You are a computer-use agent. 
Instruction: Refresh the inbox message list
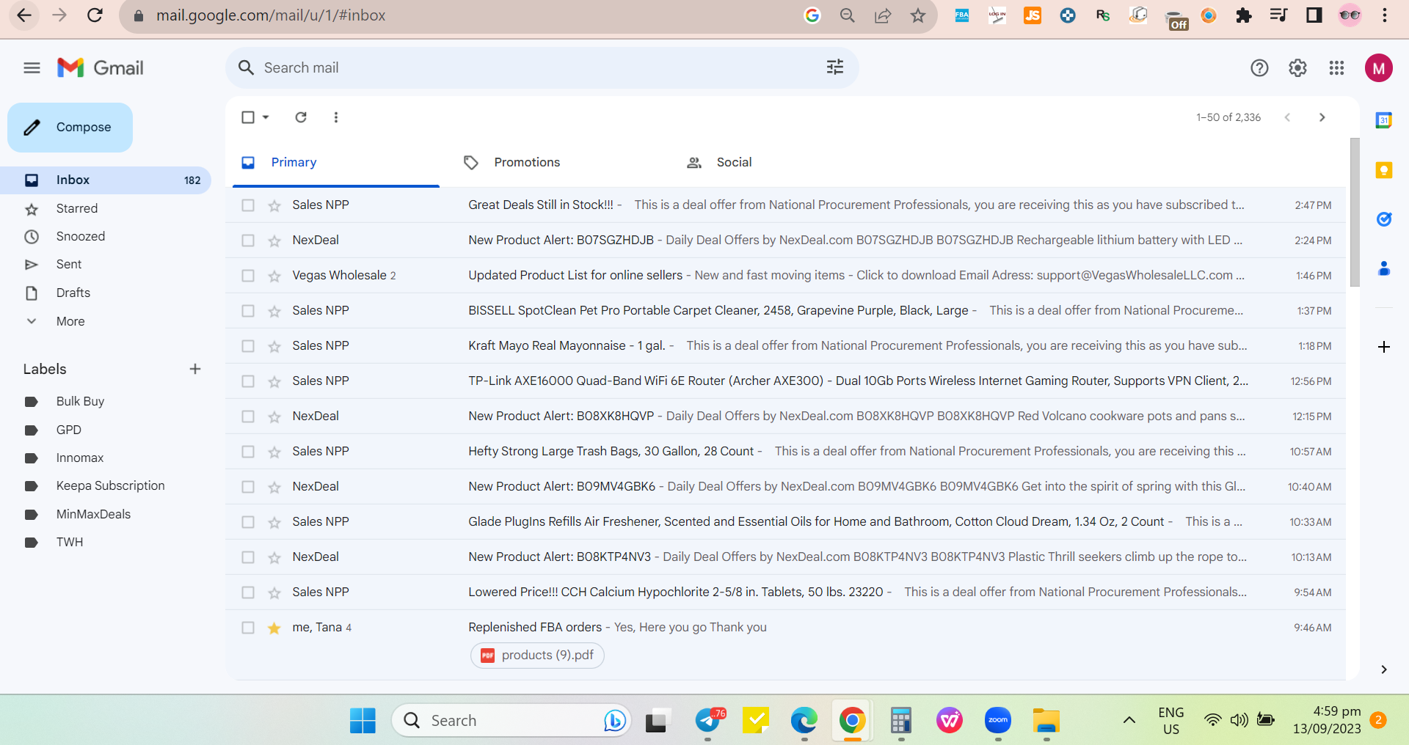coord(301,117)
